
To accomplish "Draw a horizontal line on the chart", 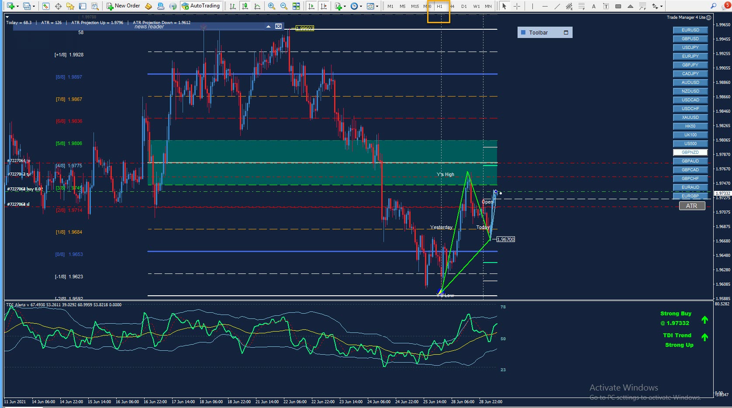I will [x=545, y=6].
